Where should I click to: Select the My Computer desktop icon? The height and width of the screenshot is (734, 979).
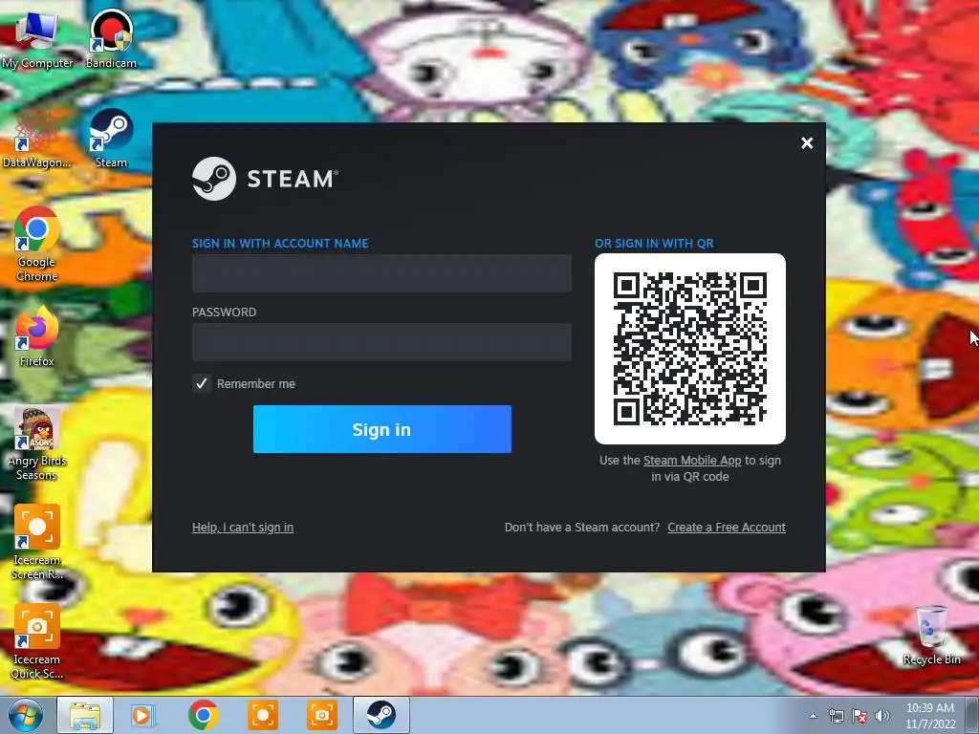(37, 39)
